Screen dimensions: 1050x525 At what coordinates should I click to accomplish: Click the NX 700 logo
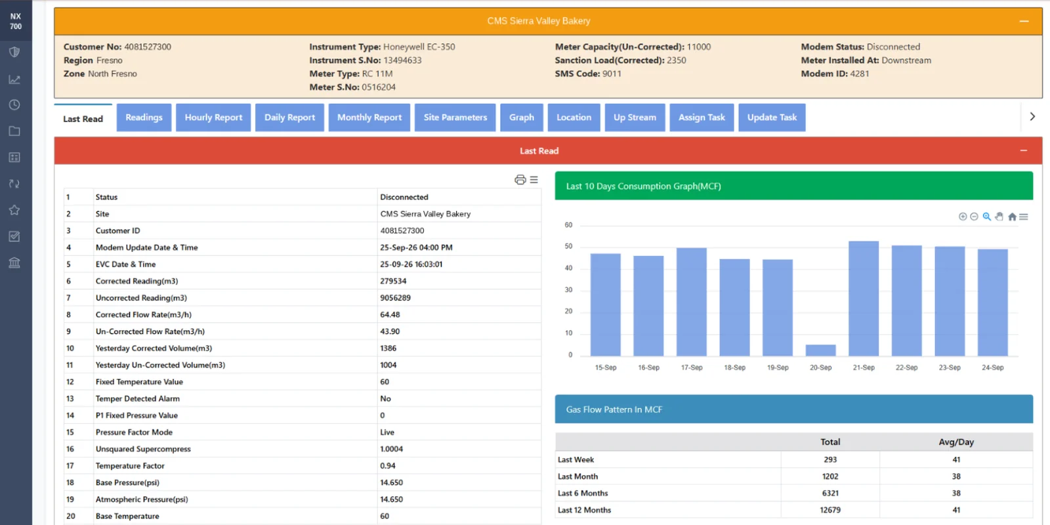[x=16, y=21]
